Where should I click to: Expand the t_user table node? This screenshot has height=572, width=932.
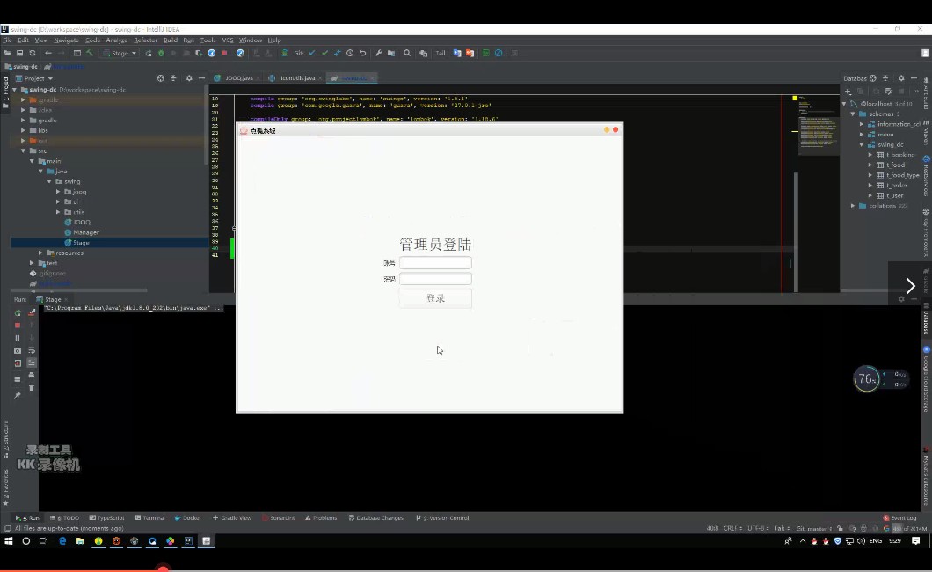click(x=870, y=195)
